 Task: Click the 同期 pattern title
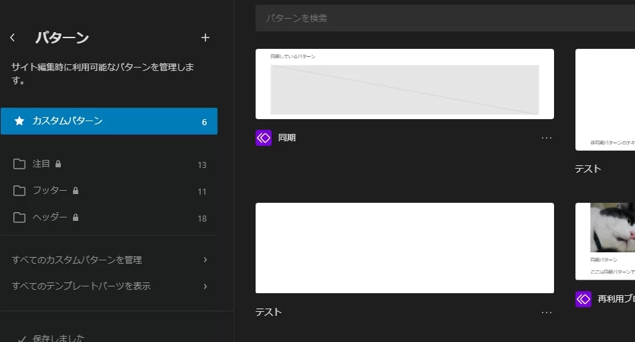pyautogui.click(x=287, y=138)
